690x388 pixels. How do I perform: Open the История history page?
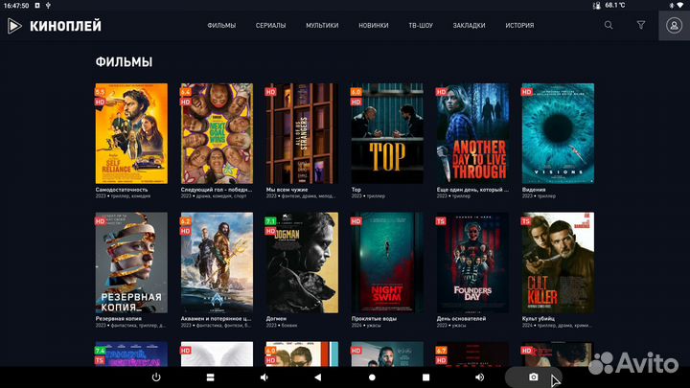519,25
